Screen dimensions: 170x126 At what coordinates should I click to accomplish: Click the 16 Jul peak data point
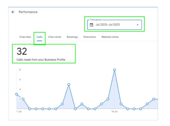[x=115, y=70]
